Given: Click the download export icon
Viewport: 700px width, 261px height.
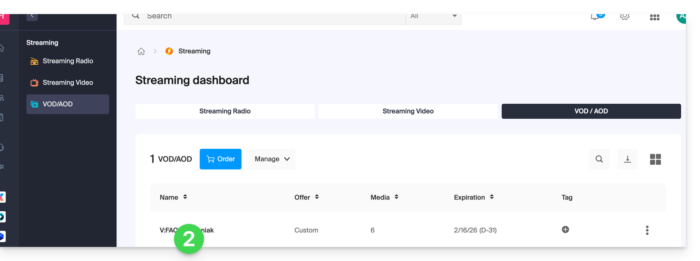Looking at the screenshot, I should click(x=627, y=159).
